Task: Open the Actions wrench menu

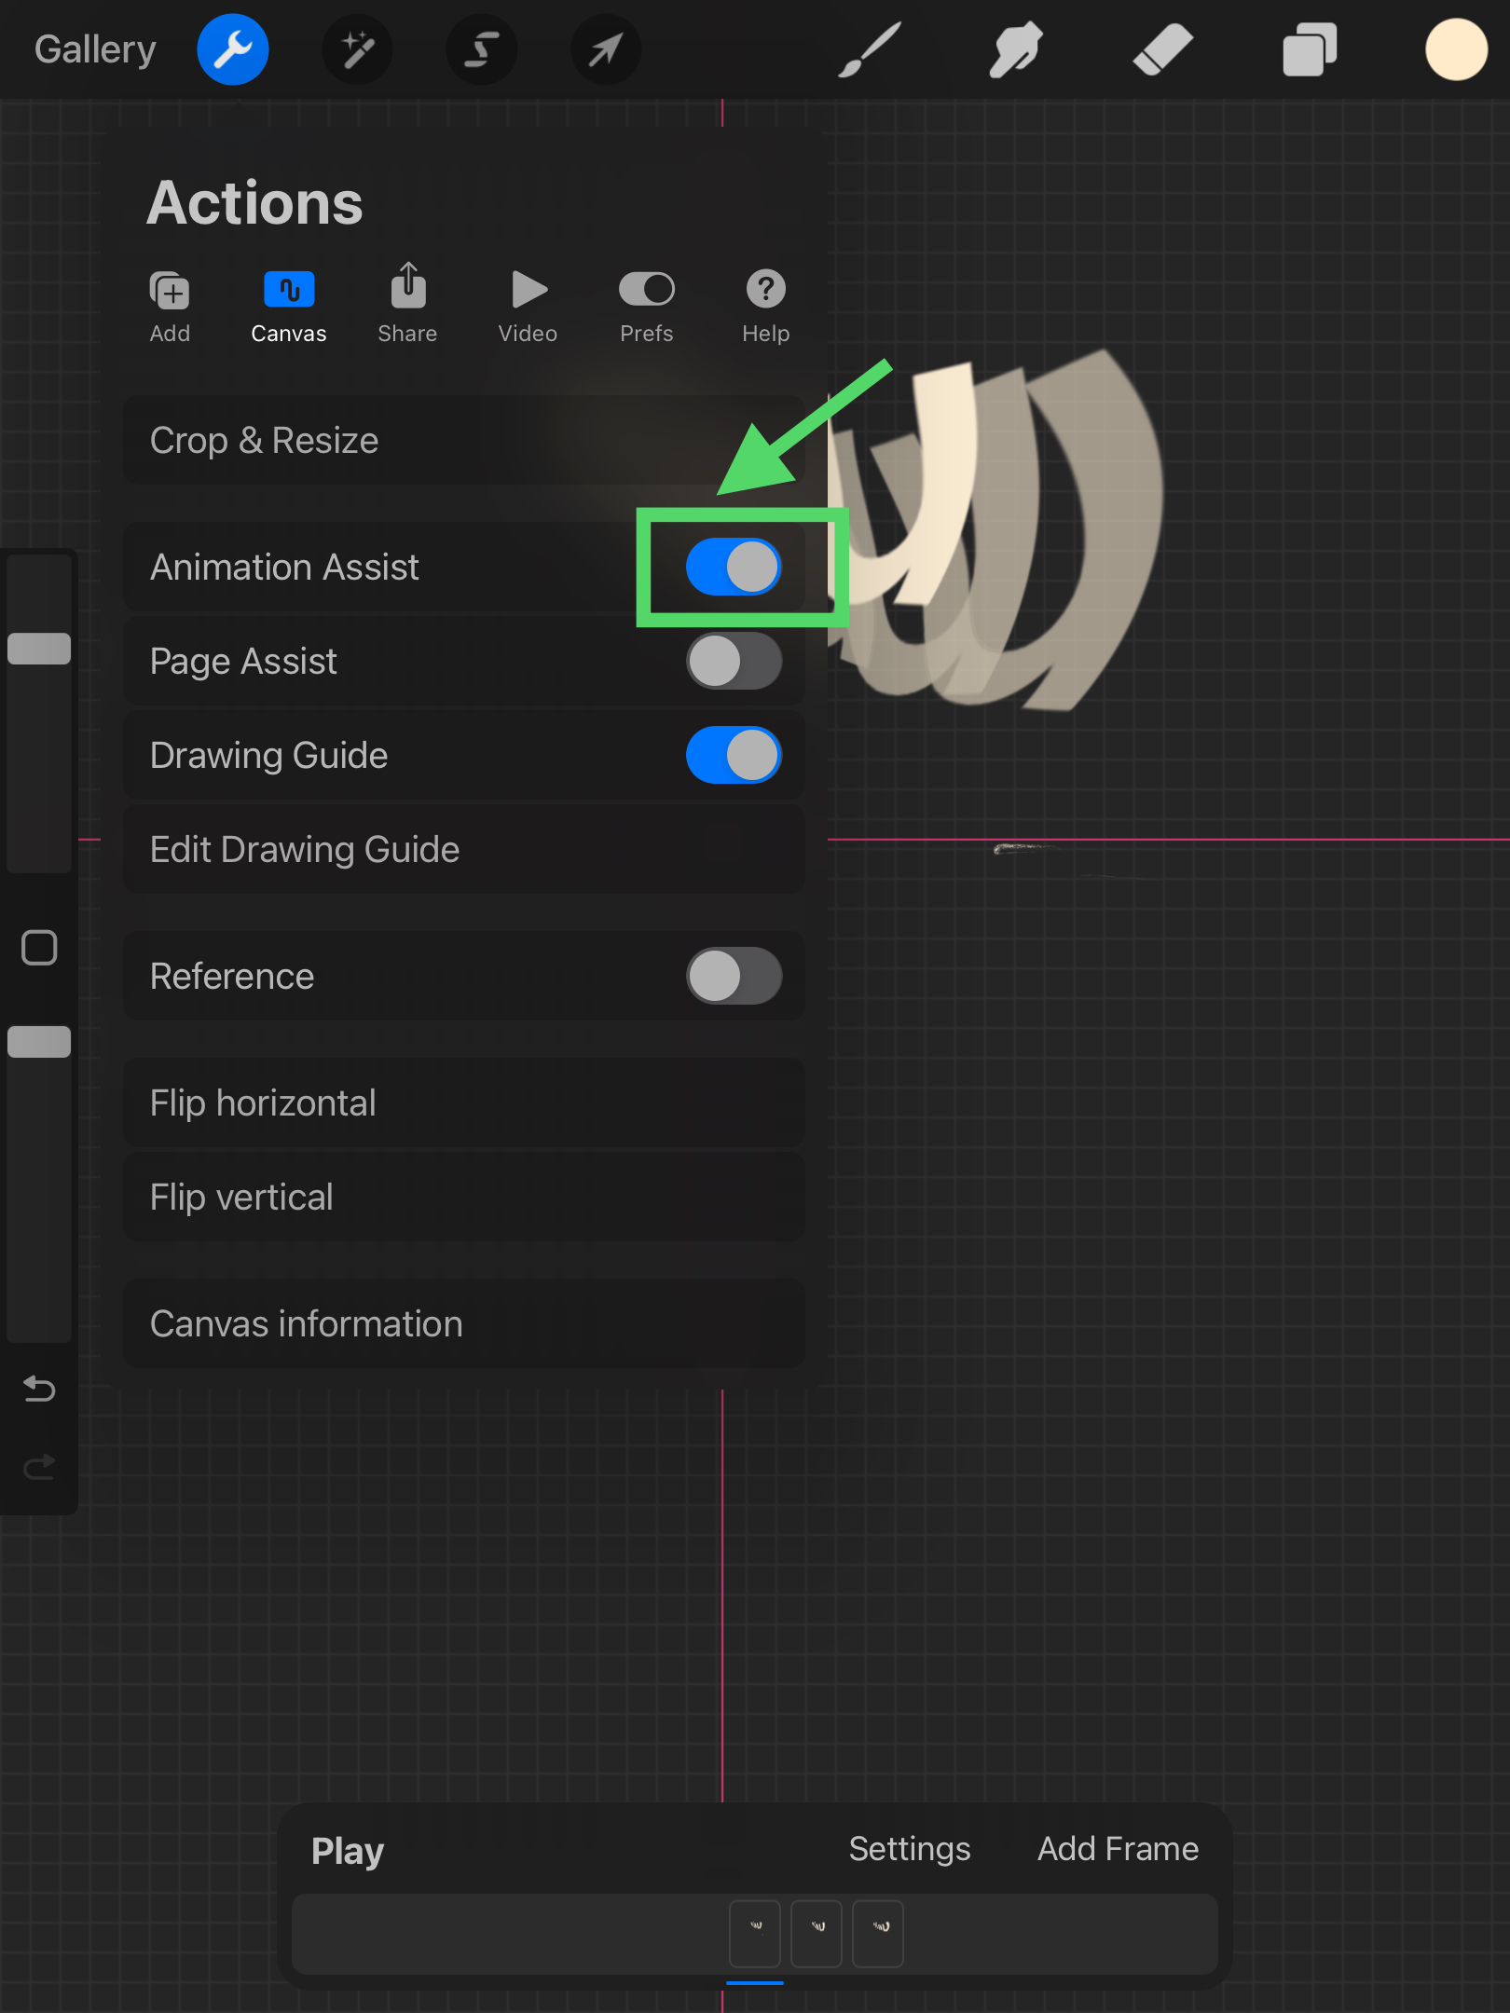Action: click(x=232, y=50)
